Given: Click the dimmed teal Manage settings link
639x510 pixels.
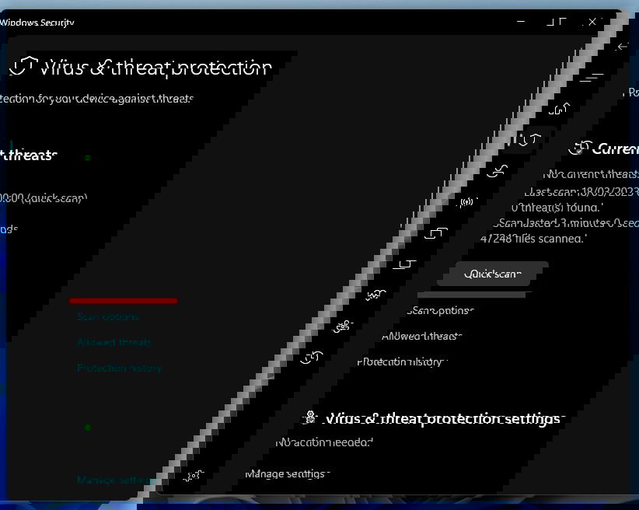Looking at the screenshot, I should click(116, 480).
